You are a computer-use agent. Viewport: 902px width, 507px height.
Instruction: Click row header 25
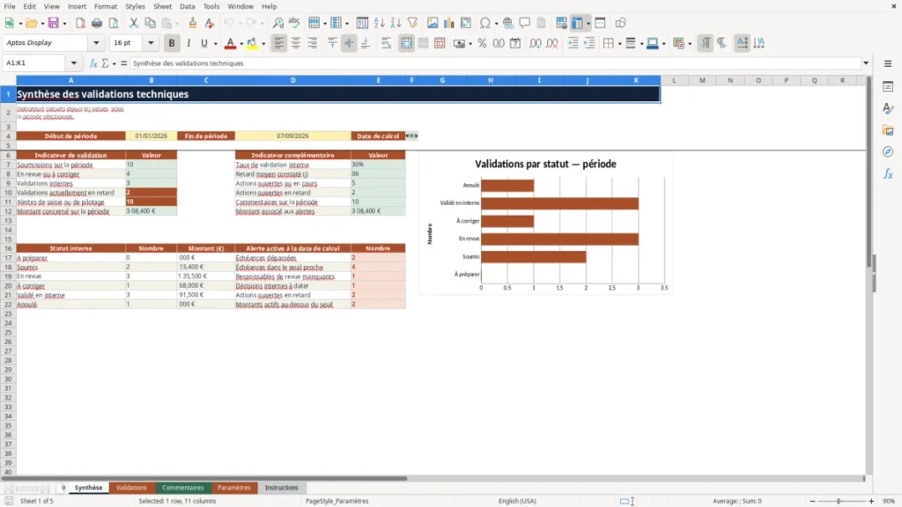pyautogui.click(x=8, y=332)
